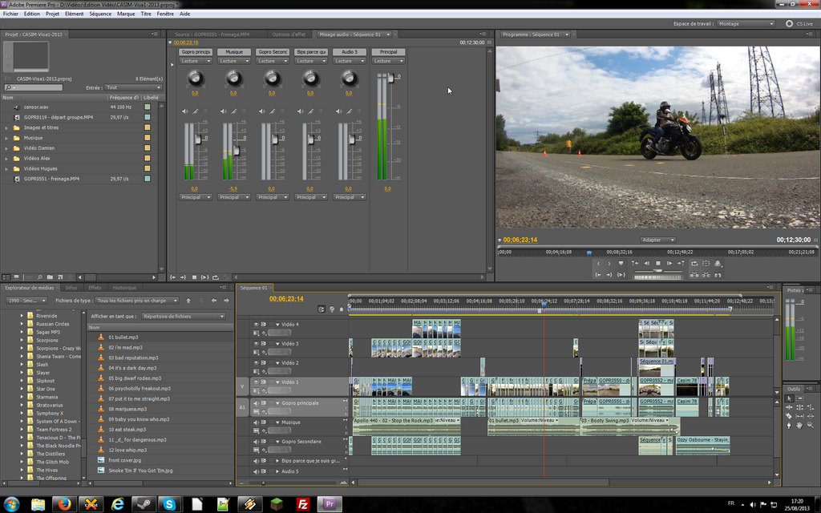Mute the Musique track in timeline

(x=256, y=422)
